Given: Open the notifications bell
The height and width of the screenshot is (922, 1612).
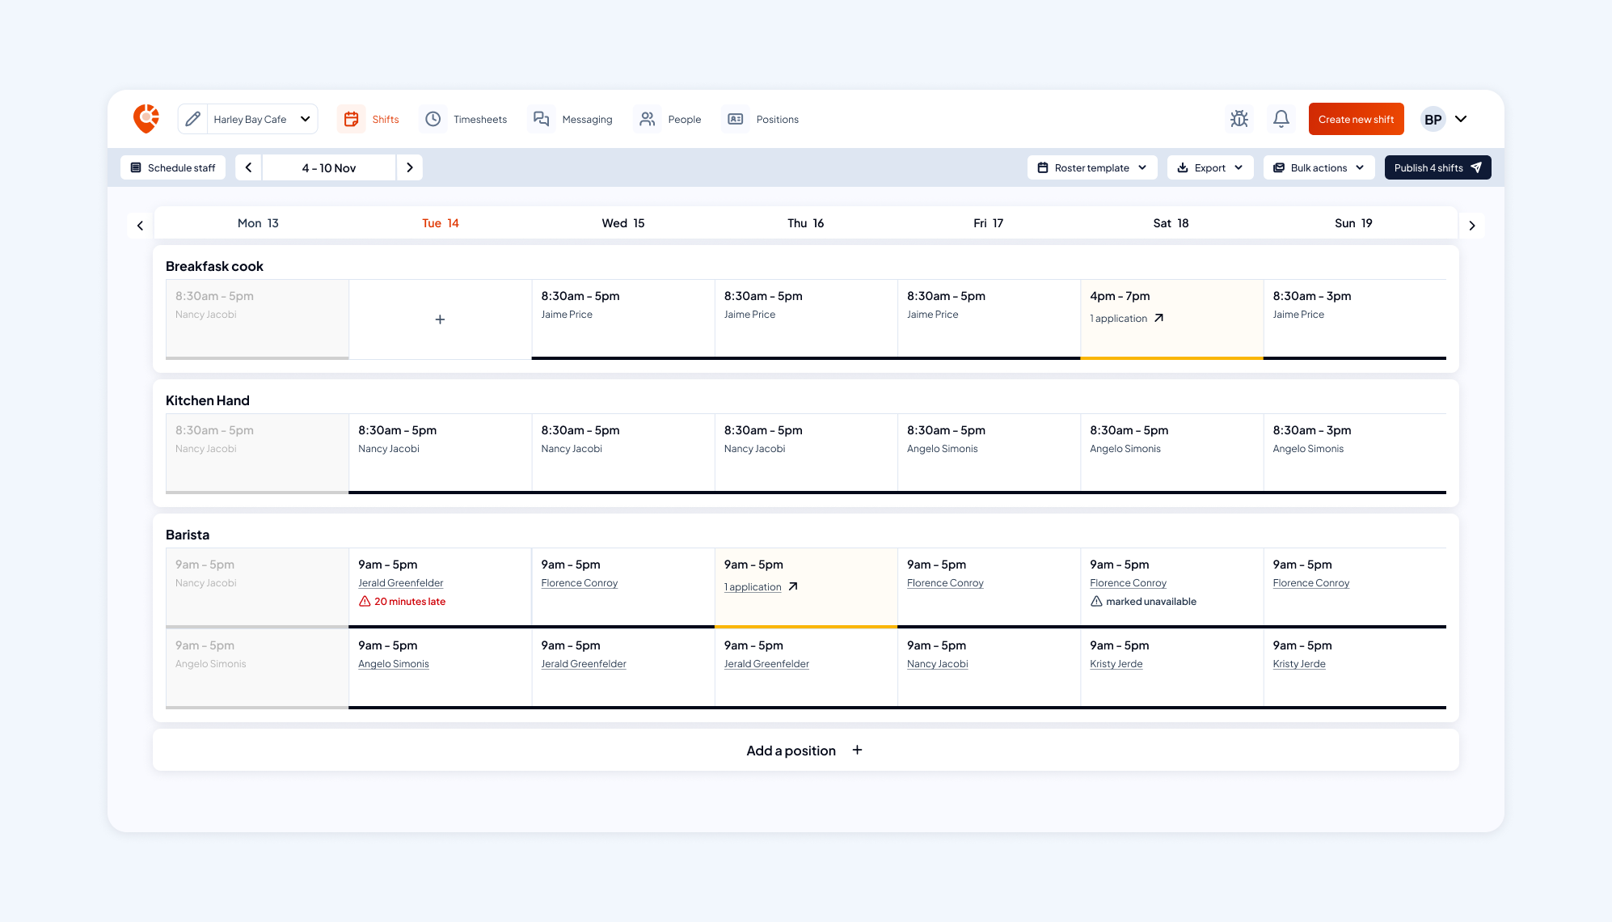Looking at the screenshot, I should (x=1281, y=119).
